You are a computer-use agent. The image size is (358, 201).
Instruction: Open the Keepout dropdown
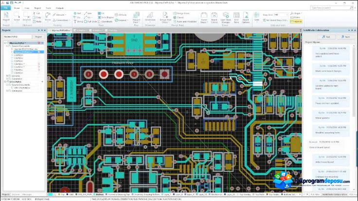click(x=122, y=20)
